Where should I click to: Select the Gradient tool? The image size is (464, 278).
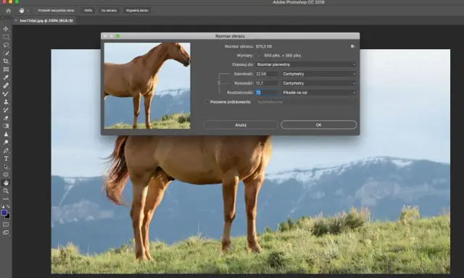click(6, 126)
